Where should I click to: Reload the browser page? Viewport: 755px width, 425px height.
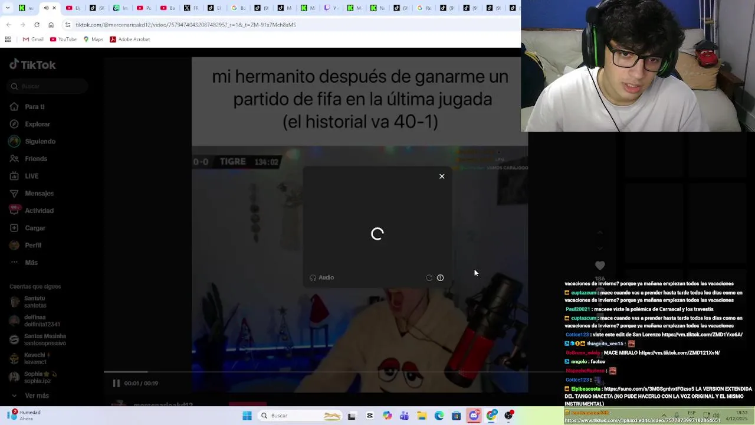pyautogui.click(x=37, y=25)
